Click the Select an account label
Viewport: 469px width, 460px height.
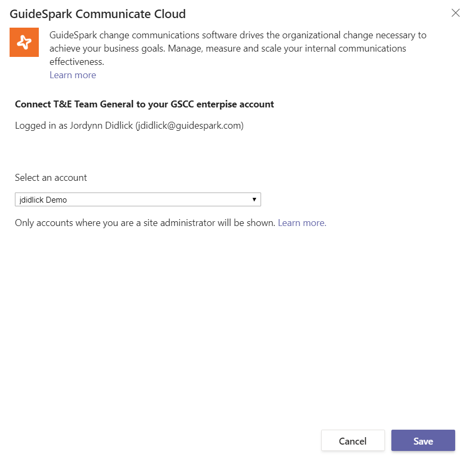(51, 178)
